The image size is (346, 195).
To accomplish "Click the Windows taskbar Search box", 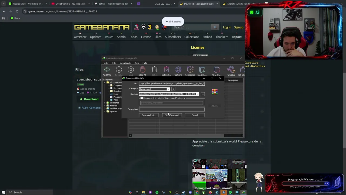I will click(x=30, y=192).
